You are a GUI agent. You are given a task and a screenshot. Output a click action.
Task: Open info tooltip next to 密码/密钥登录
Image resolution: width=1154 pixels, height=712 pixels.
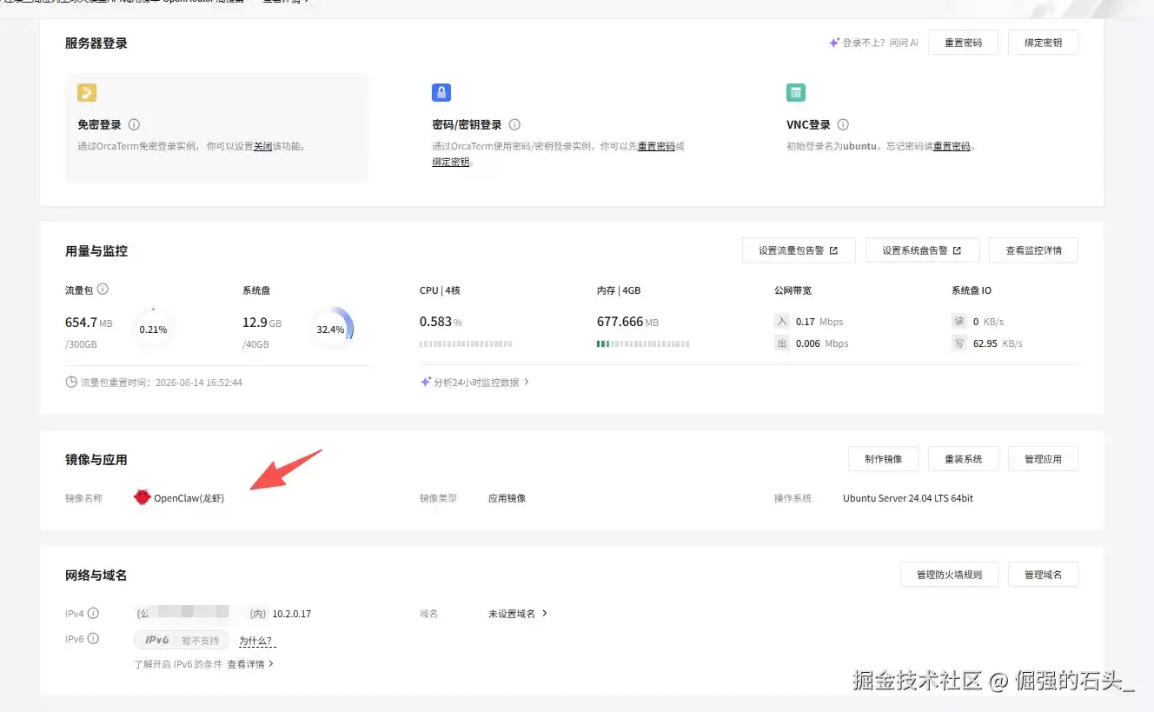pyautogui.click(x=514, y=124)
